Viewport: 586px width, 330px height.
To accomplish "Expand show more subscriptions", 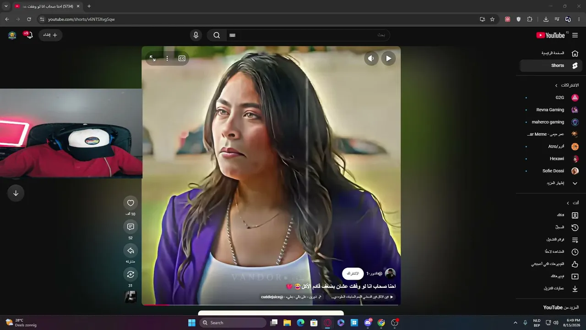I will click(x=550, y=183).
